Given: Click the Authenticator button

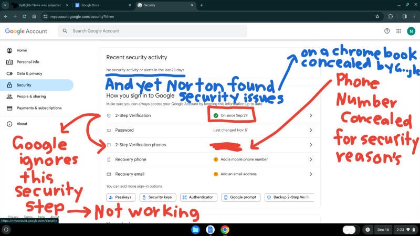Looking at the screenshot, I should (x=198, y=197).
